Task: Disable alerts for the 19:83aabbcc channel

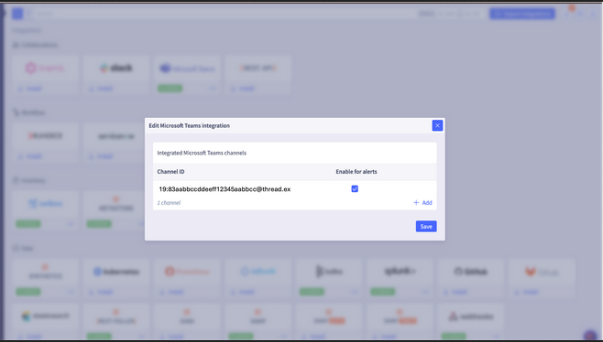Action: point(355,189)
